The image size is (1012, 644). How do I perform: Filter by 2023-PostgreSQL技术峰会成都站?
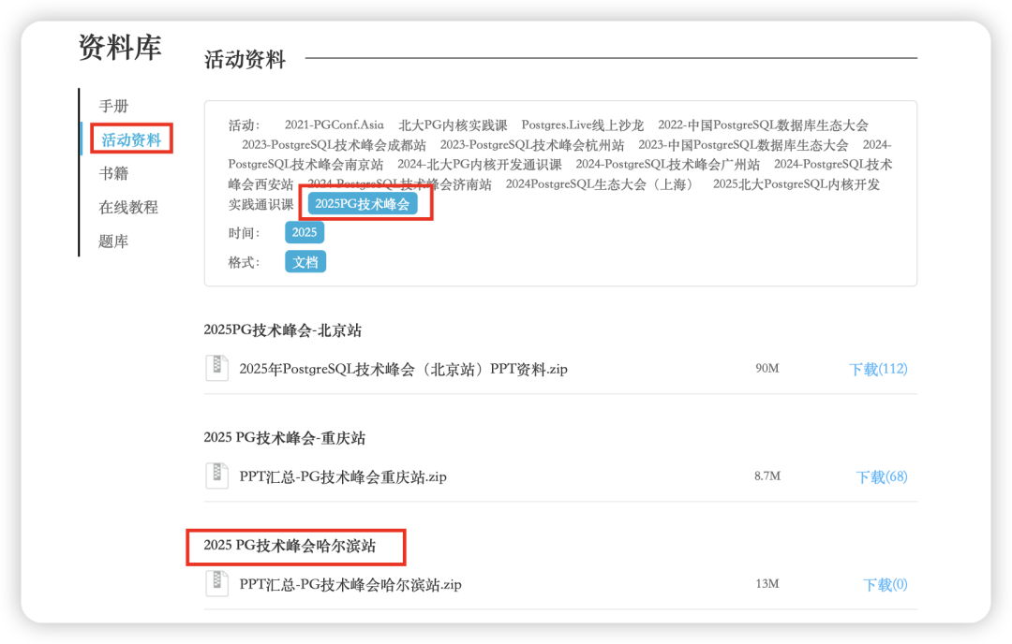(x=334, y=144)
